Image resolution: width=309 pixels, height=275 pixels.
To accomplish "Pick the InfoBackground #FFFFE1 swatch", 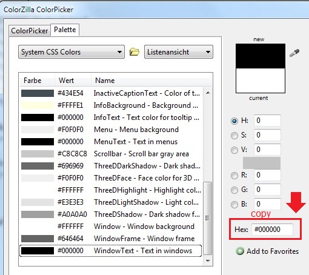I will pyautogui.click(x=38, y=105).
